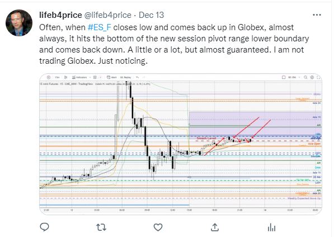Select the search magnifier in chart toolbar
Screen dimensions: 334x237
pos(305,78)
